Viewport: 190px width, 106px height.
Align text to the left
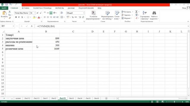45,17
